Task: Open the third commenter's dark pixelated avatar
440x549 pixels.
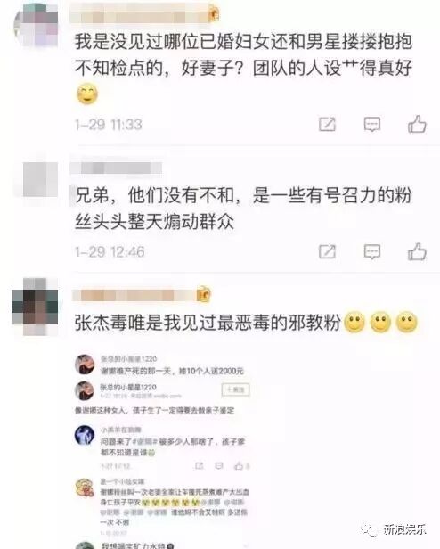Action: pyautogui.click(x=35, y=307)
